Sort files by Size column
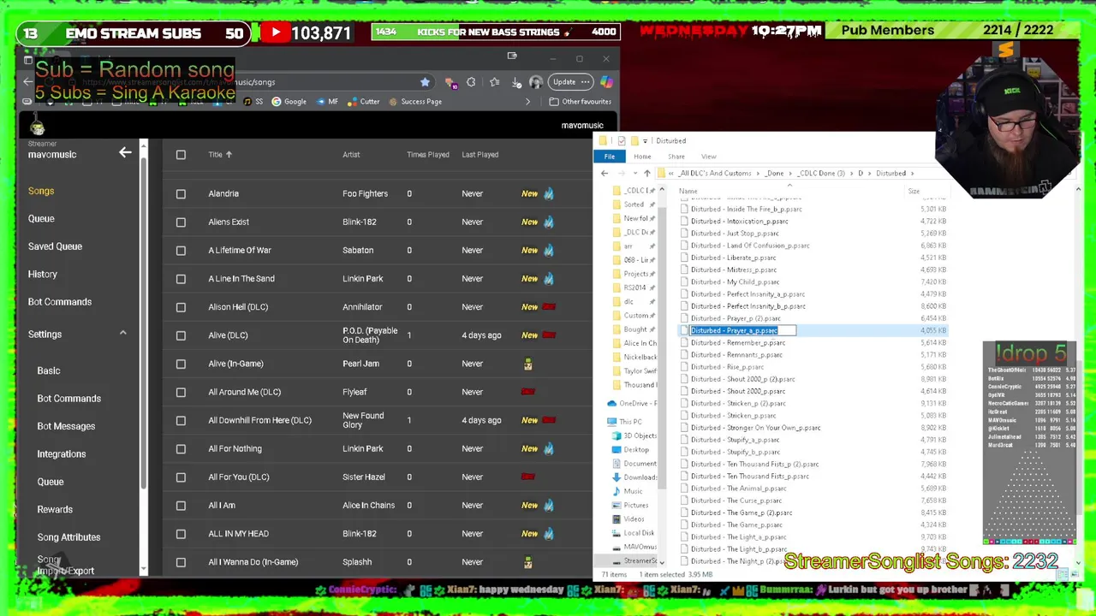1096x616 pixels. pyautogui.click(x=914, y=191)
